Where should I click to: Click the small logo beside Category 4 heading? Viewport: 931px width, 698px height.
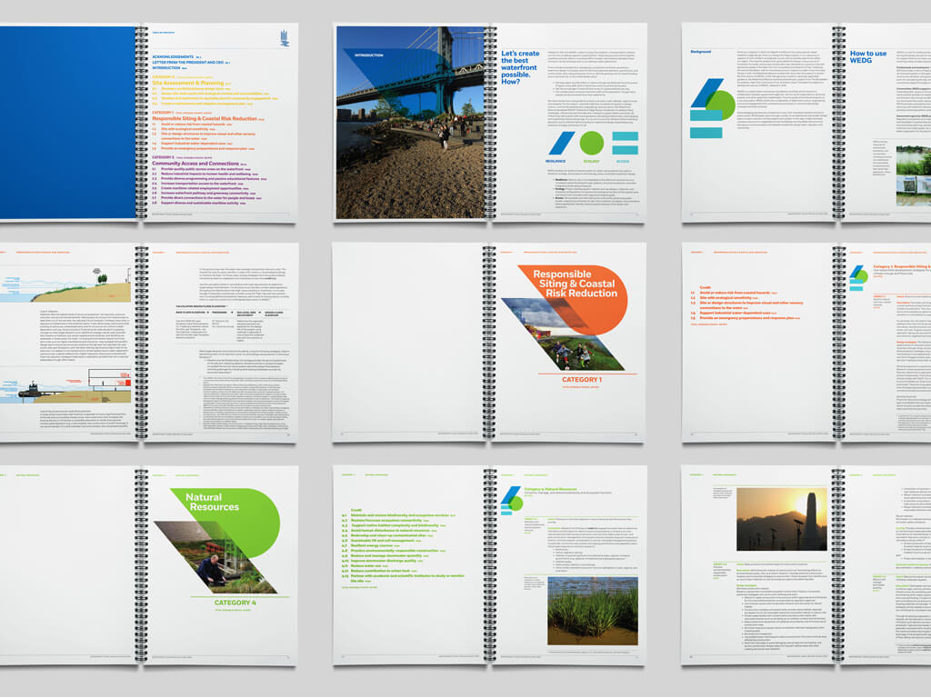(x=511, y=501)
